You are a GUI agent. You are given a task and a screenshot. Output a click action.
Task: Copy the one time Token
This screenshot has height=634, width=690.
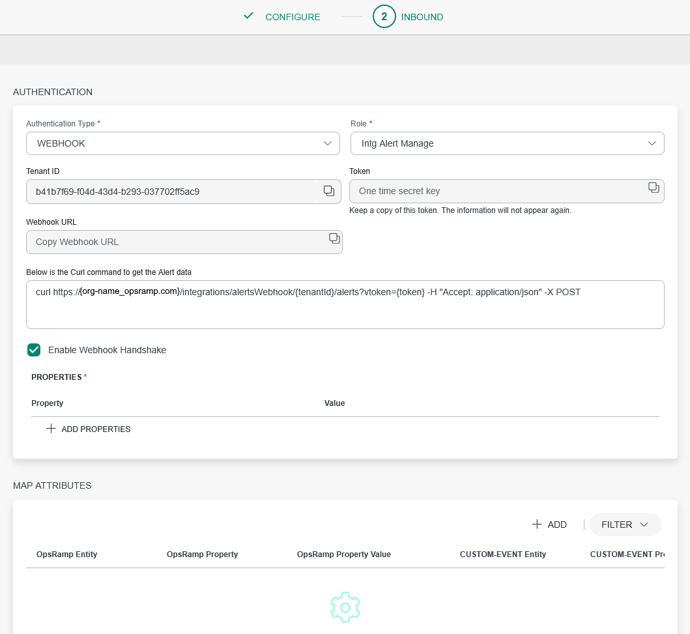[654, 188]
